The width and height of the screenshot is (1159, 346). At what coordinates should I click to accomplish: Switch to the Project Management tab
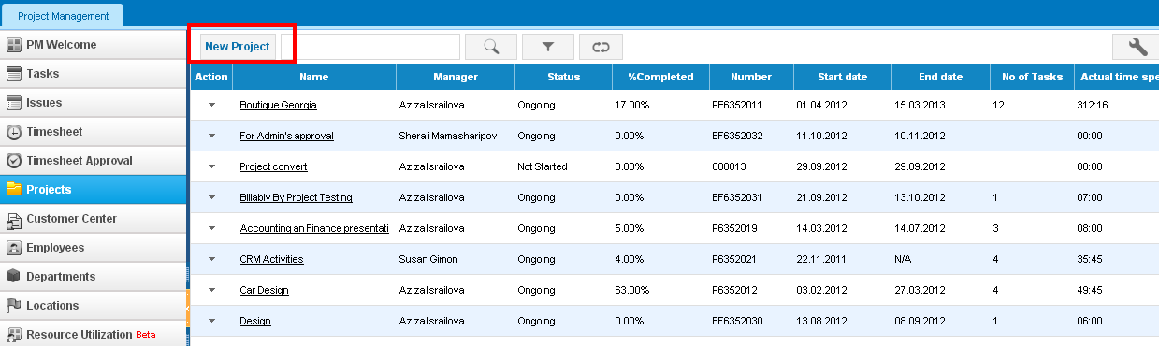pyautogui.click(x=62, y=16)
